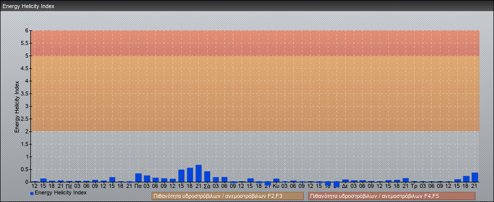
Task: Click the Energy Helicity Index title bar text
Action: tap(28, 7)
